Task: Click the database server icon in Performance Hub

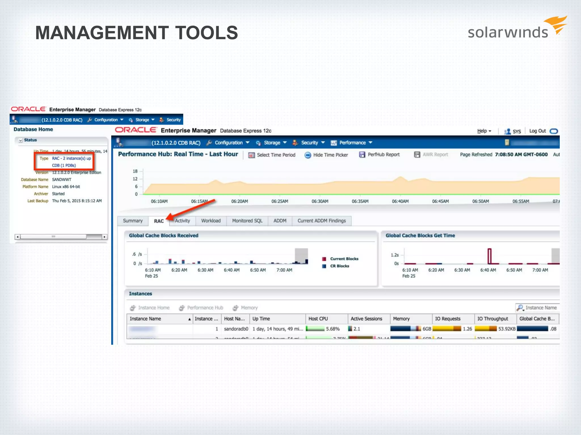Action: pos(119,142)
